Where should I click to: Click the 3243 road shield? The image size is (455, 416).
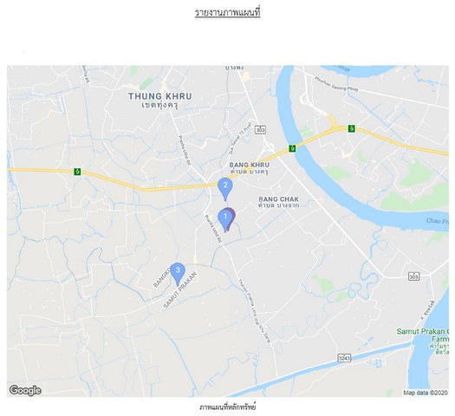pyautogui.click(x=344, y=358)
